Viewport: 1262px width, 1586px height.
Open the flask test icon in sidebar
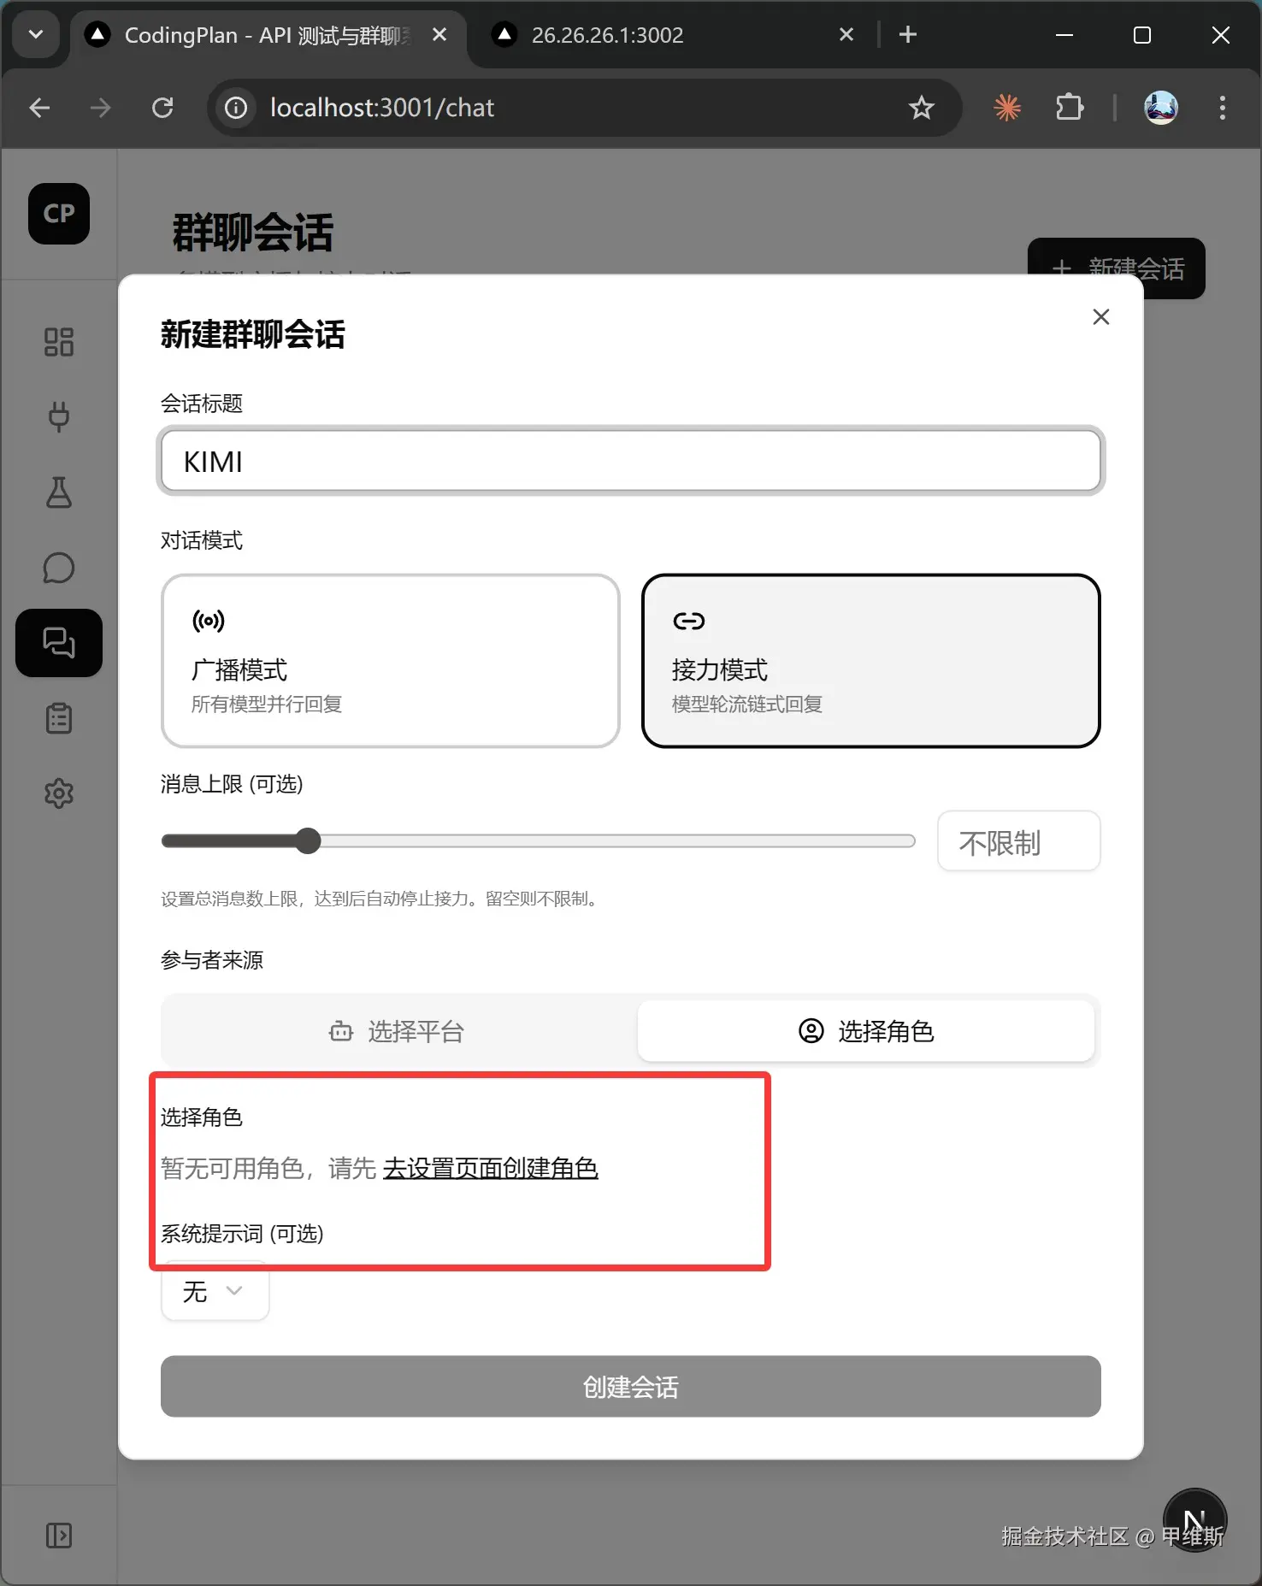tap(58, 492)
